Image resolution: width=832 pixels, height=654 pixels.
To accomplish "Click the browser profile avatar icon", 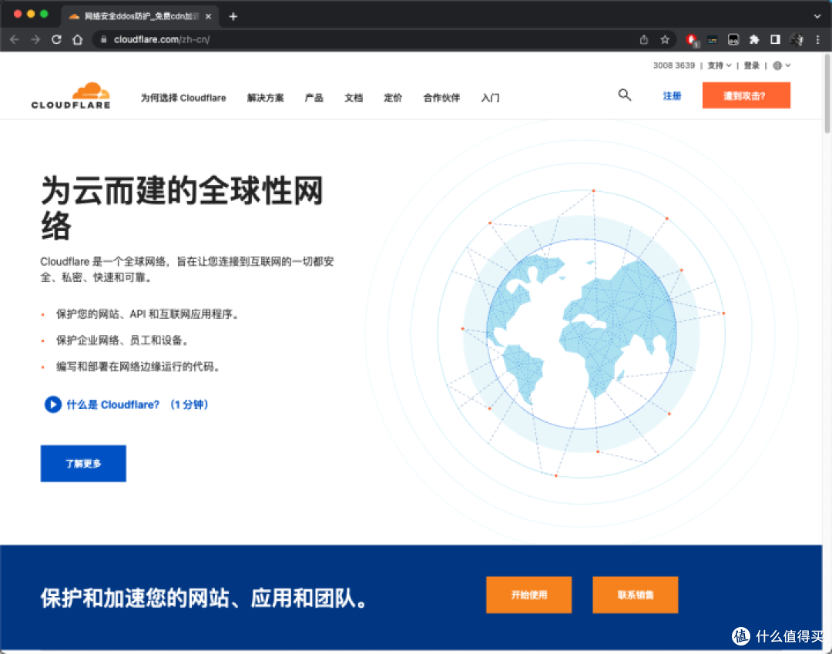I will coord(797,39).
